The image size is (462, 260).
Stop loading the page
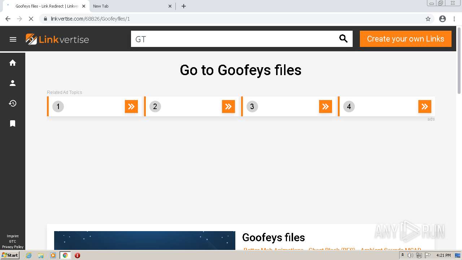pos(31,19)
